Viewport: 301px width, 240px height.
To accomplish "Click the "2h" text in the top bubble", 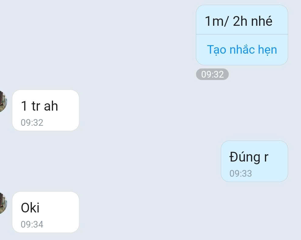I will coord(240,21).
